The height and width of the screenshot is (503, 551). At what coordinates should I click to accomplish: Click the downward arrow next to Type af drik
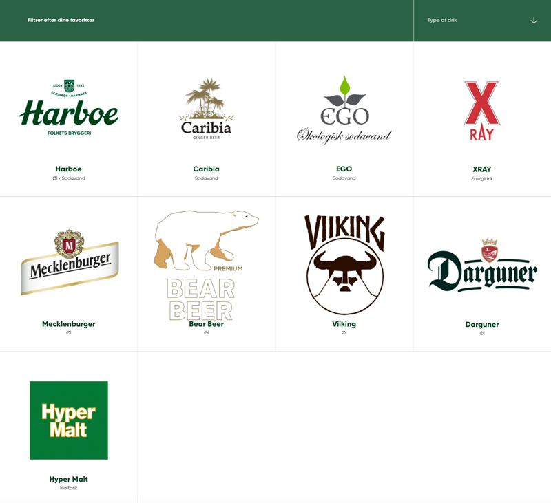pyautogui.click(x=534, y=20)
